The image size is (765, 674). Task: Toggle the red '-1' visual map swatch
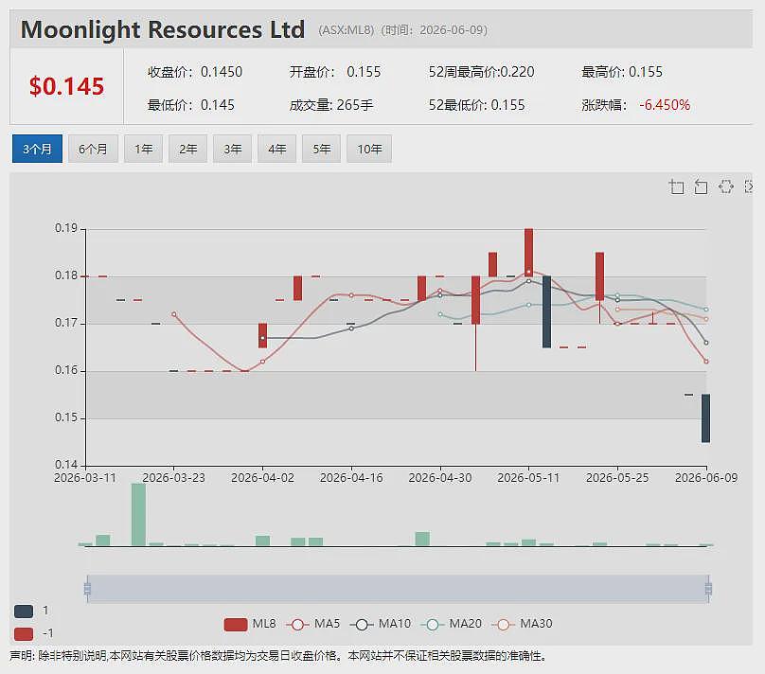(24, 633)
